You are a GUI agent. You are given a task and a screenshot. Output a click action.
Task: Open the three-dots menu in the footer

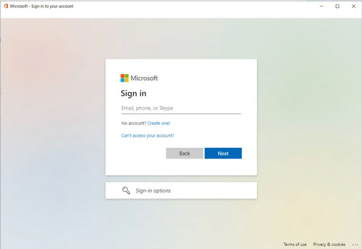click(355, 245)
